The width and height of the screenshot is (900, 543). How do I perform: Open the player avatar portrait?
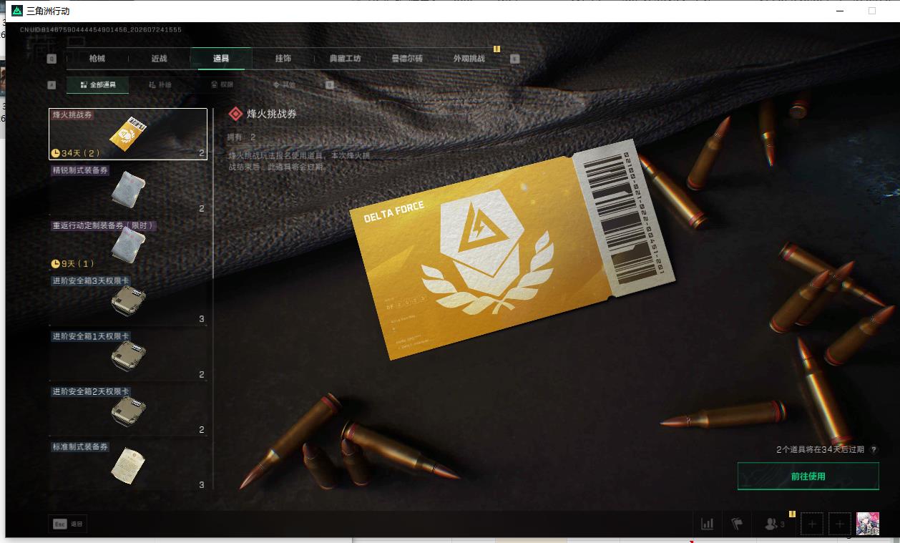(868, 524)
